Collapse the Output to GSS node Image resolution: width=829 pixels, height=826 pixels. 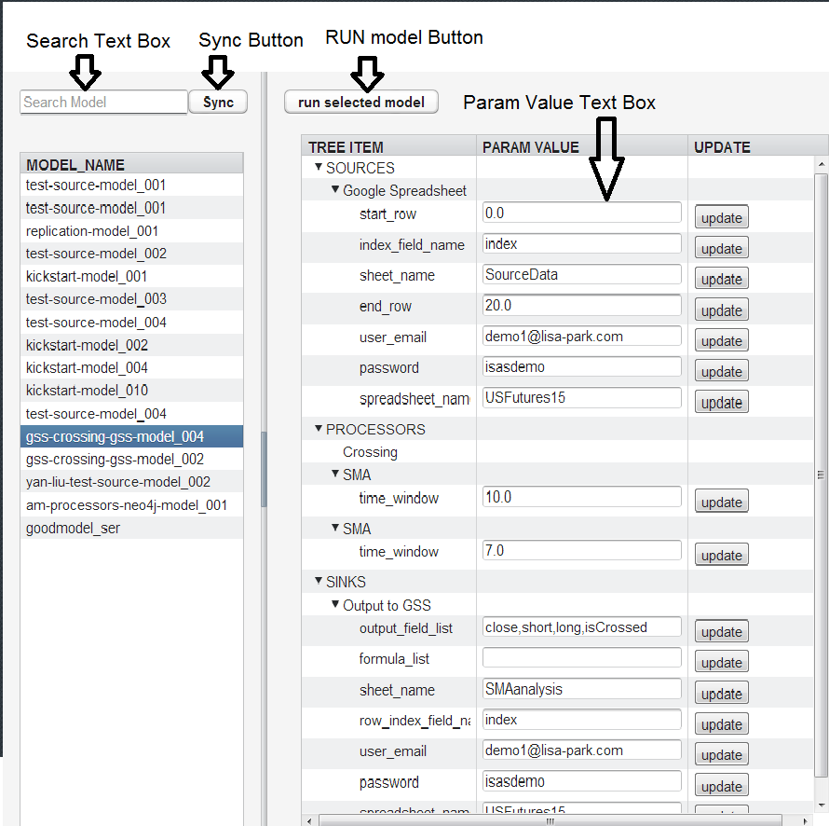335,604
